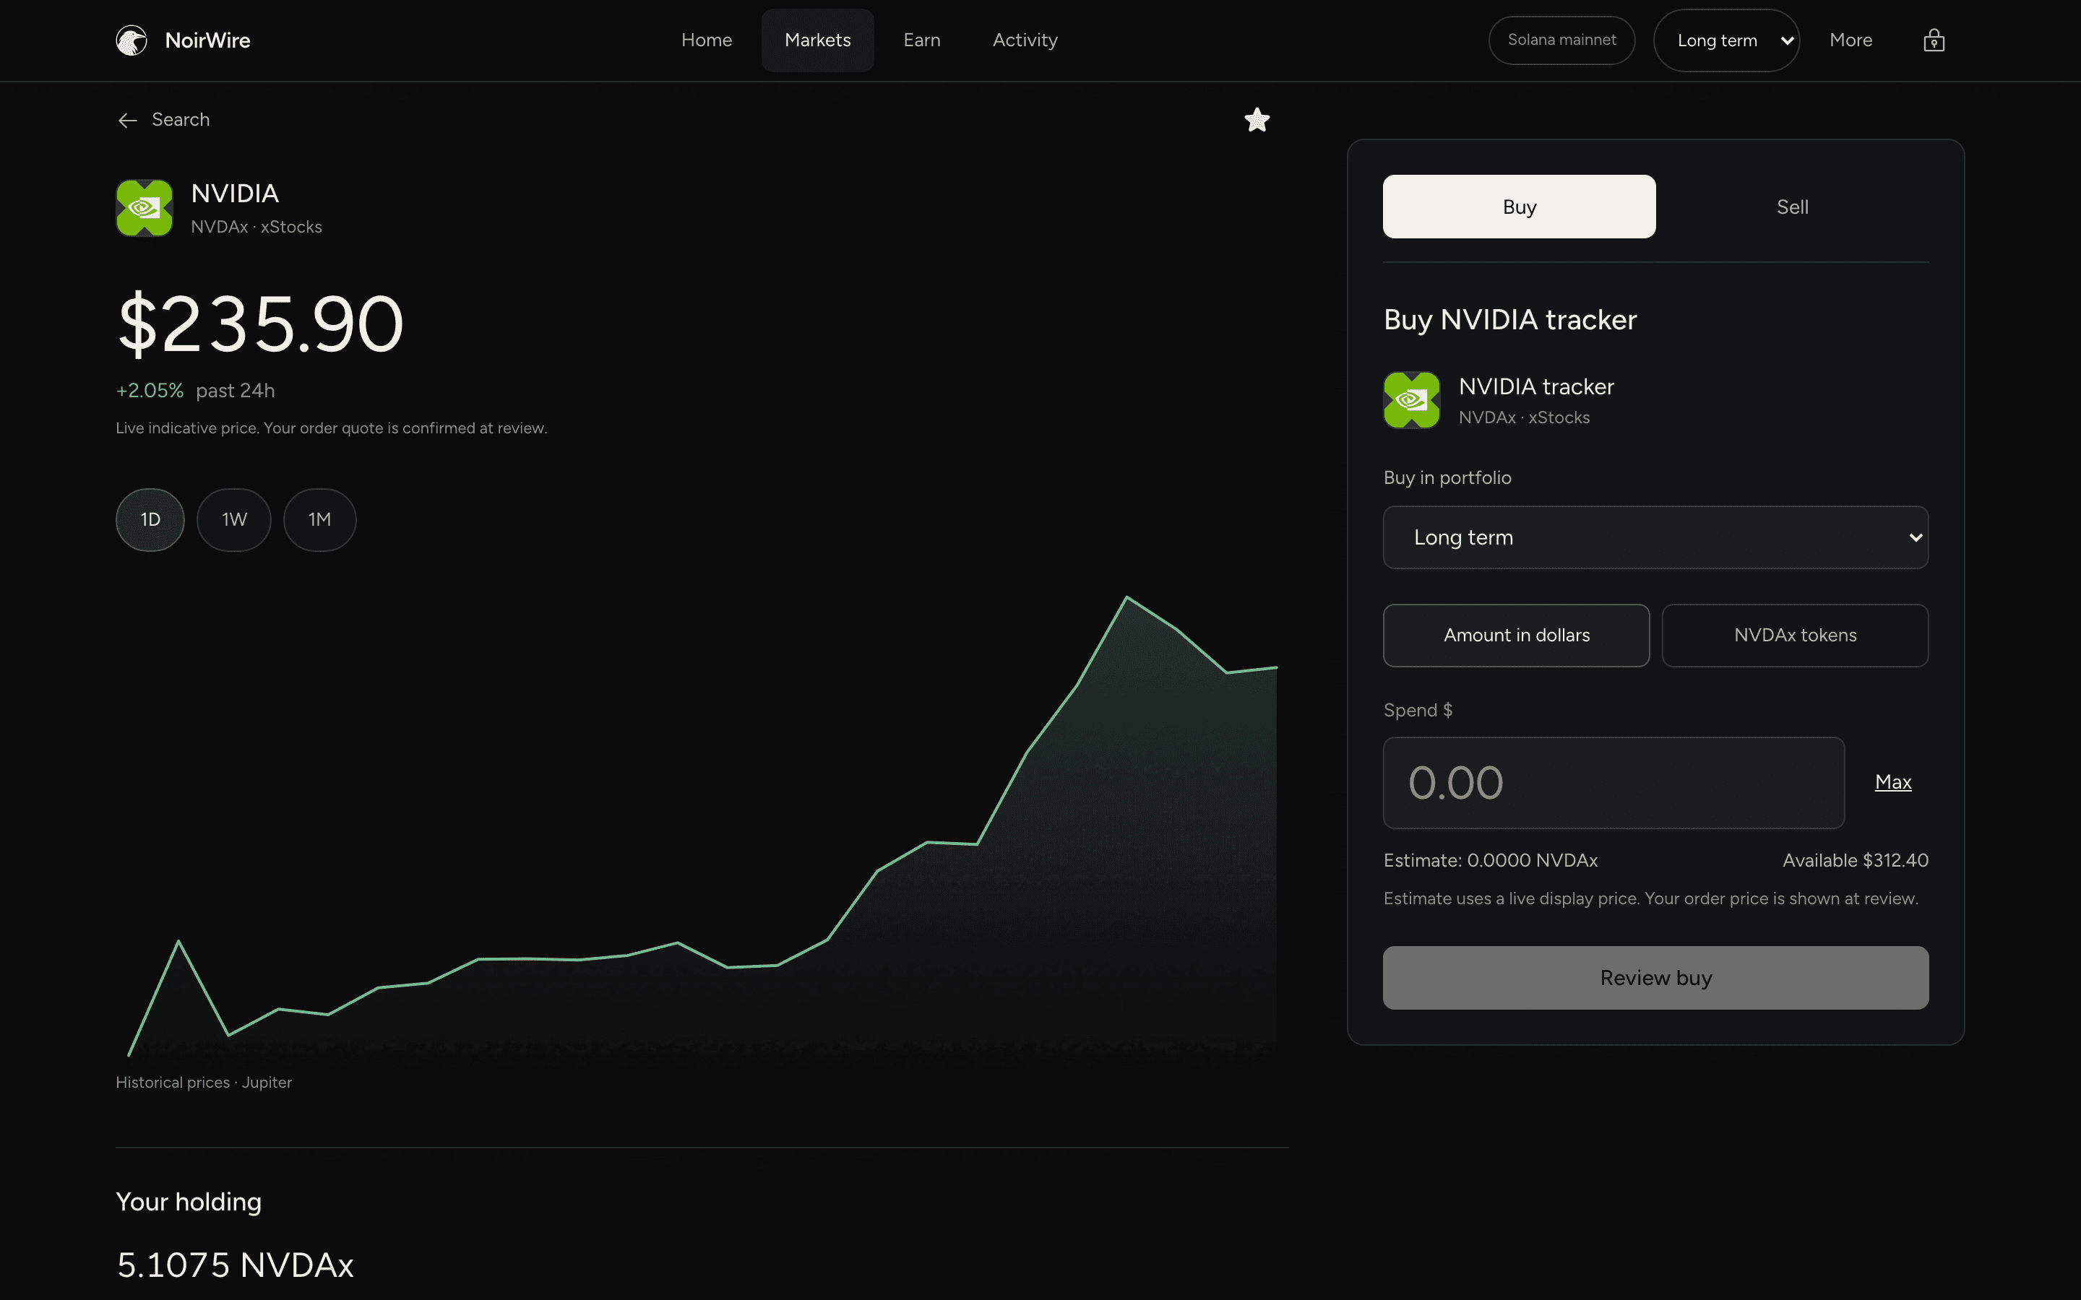Open the Activity tab
The height and width of the screenshot is (1300, 2081).
(1025, 40)
